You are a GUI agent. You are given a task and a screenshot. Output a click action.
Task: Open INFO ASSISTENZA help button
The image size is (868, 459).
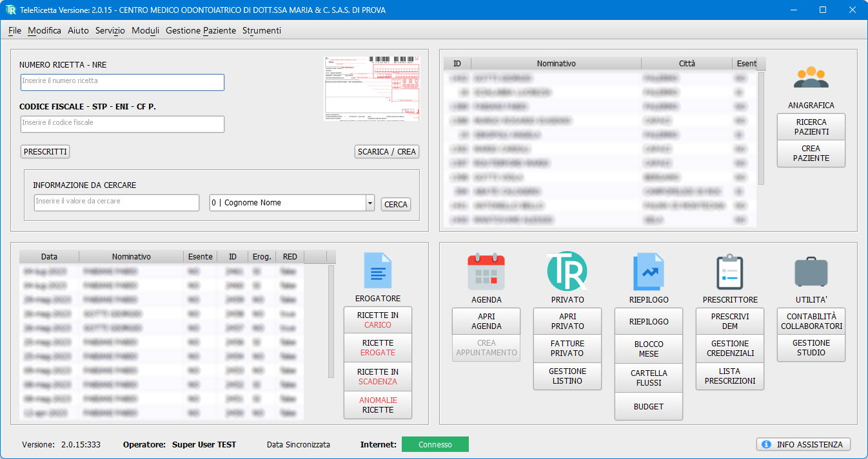point(803,444)
